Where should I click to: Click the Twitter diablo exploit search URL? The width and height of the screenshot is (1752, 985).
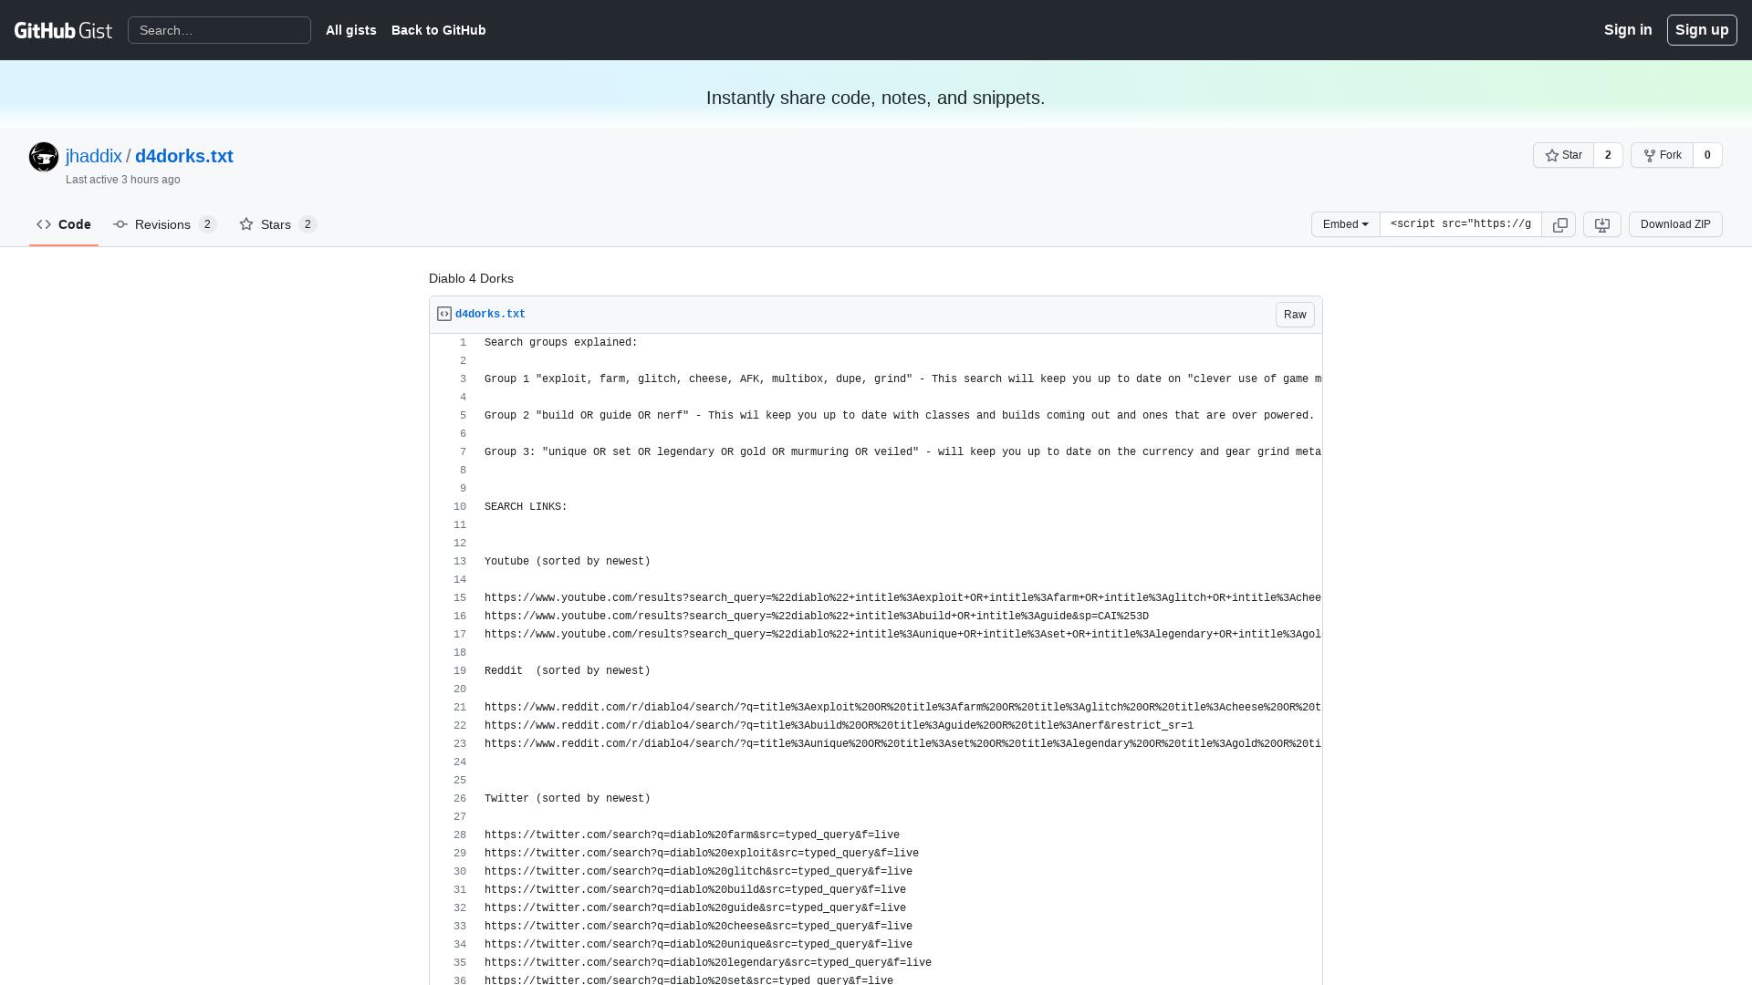(702, 854)
